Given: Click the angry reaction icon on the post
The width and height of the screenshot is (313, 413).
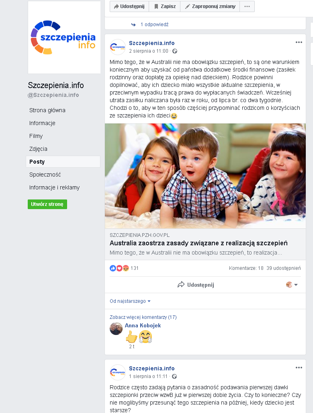Looking at the screenshot, I should [x=126, y=268].
